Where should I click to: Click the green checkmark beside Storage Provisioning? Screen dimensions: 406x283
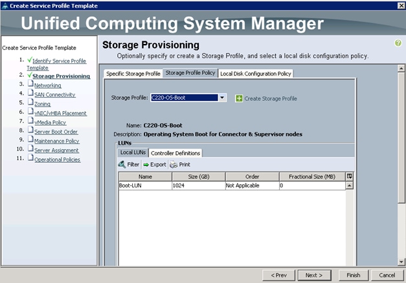click(30, 75)
